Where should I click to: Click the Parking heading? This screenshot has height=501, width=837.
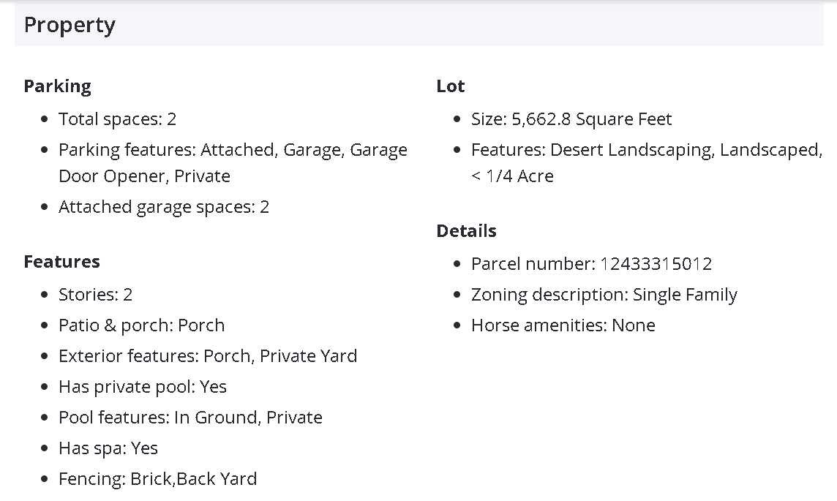point(57,86)
